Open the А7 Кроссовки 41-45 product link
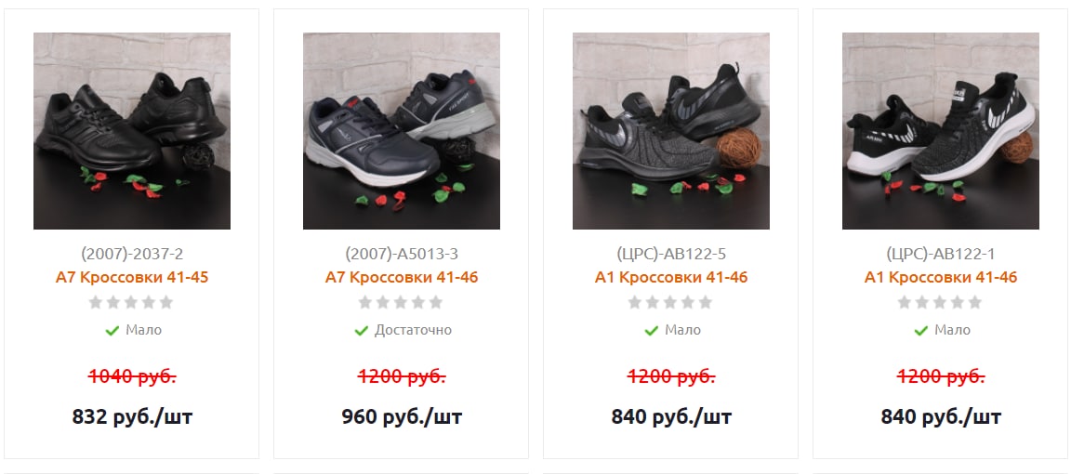Screen dimensions: 1071x474 coord(132,277)
